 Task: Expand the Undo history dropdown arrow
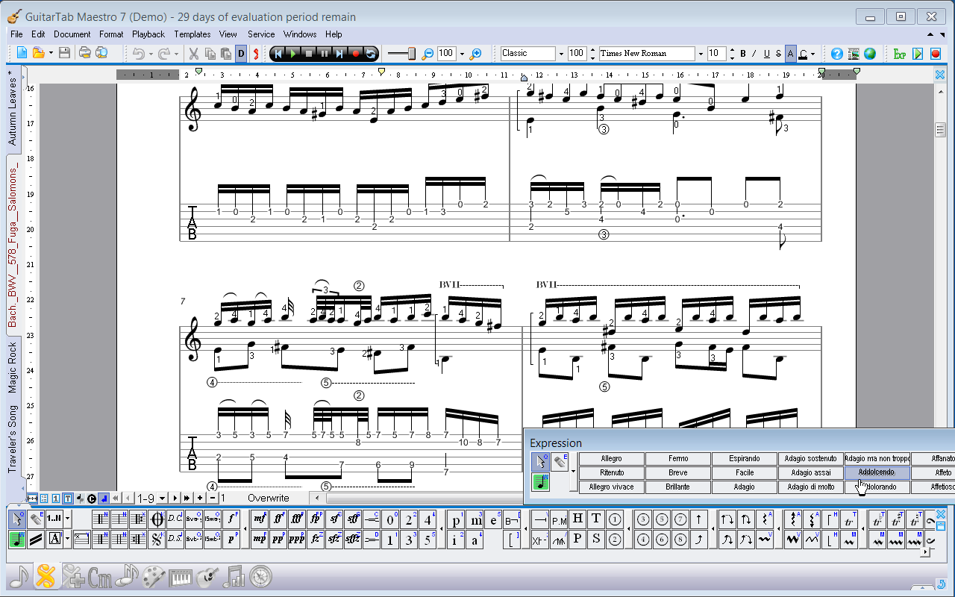[151, 54]
